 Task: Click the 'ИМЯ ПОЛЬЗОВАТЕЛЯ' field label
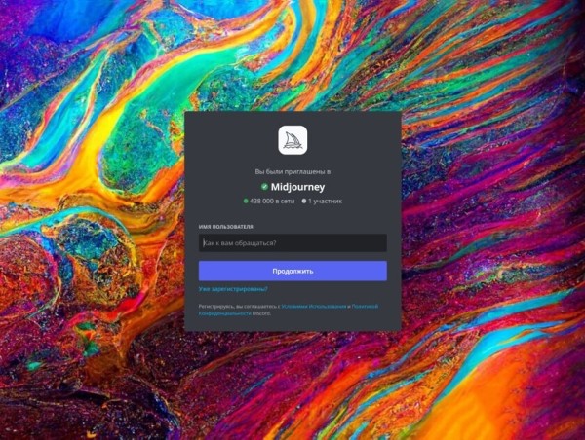coord(226,227)
